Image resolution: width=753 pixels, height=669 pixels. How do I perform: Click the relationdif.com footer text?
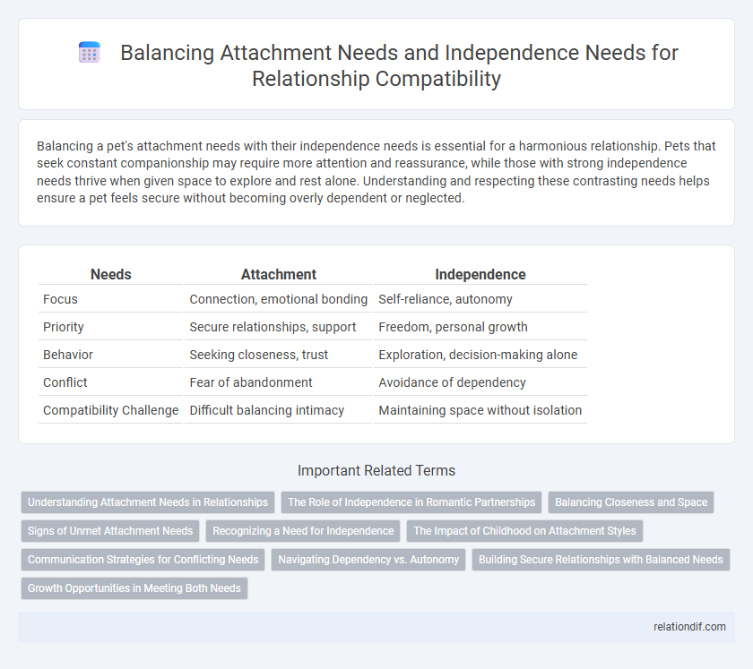coord(689,627)
